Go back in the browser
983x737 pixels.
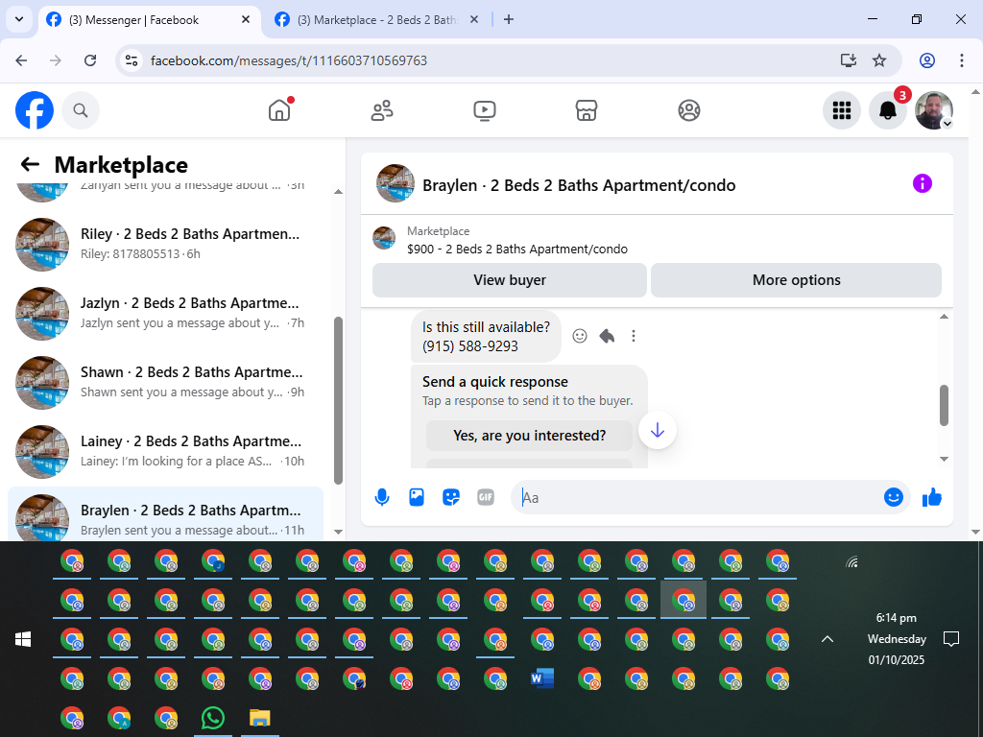(x=21, y=60)
